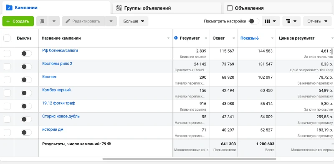Open the Отчеты dropdown

click(317, 21)
